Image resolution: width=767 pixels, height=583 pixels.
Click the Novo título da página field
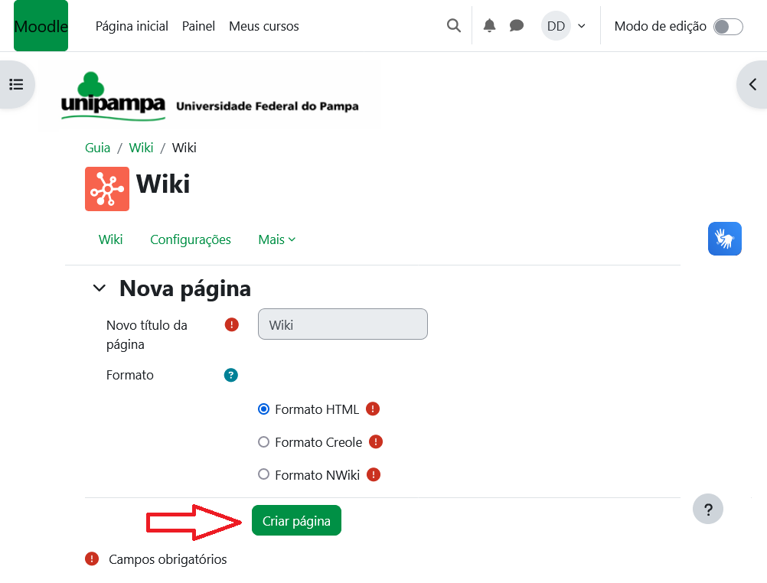(343, 324)
